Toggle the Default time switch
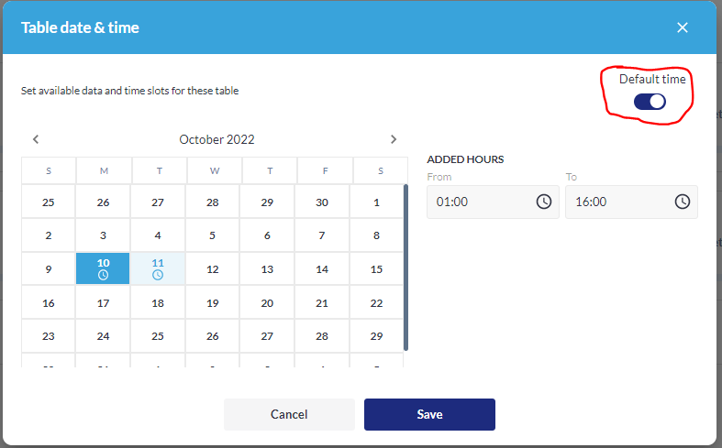Image resolution: width=722 pixels, height=448 pixels. click(650, 101)
